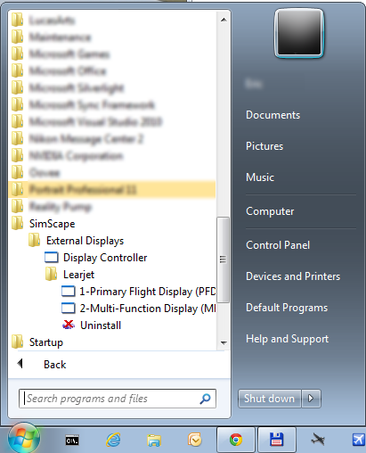Click the Windows Start orb
366x453 pixels.
pos(23,439)
